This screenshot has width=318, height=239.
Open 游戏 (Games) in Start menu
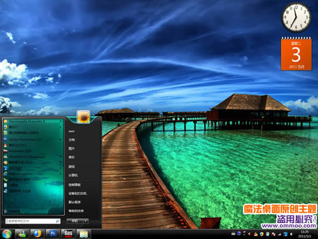(72, 166)
